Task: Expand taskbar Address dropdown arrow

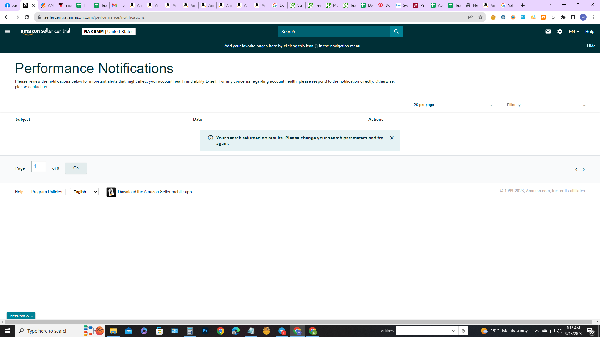Action: 454,331
